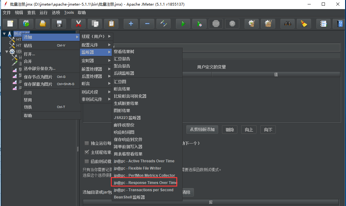
Task: Open the 运行 menu
Action: (x=43, y=13)
